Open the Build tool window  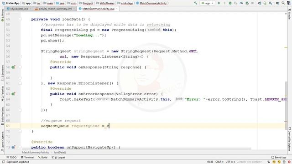click(42, 157)
